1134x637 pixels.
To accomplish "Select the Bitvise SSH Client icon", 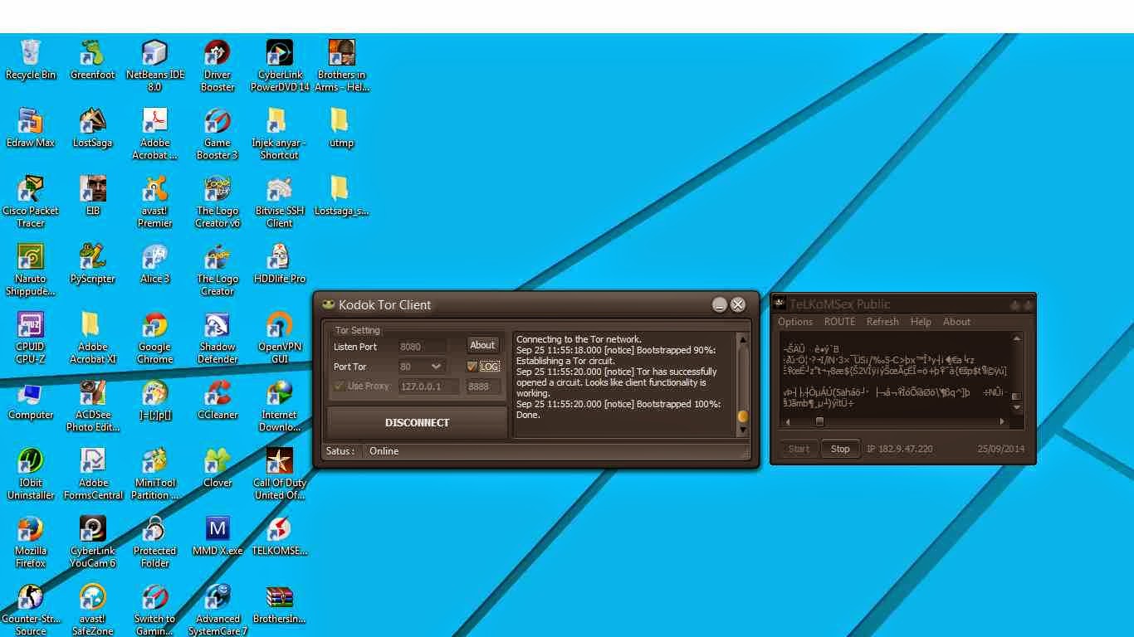I will point(280,202).
